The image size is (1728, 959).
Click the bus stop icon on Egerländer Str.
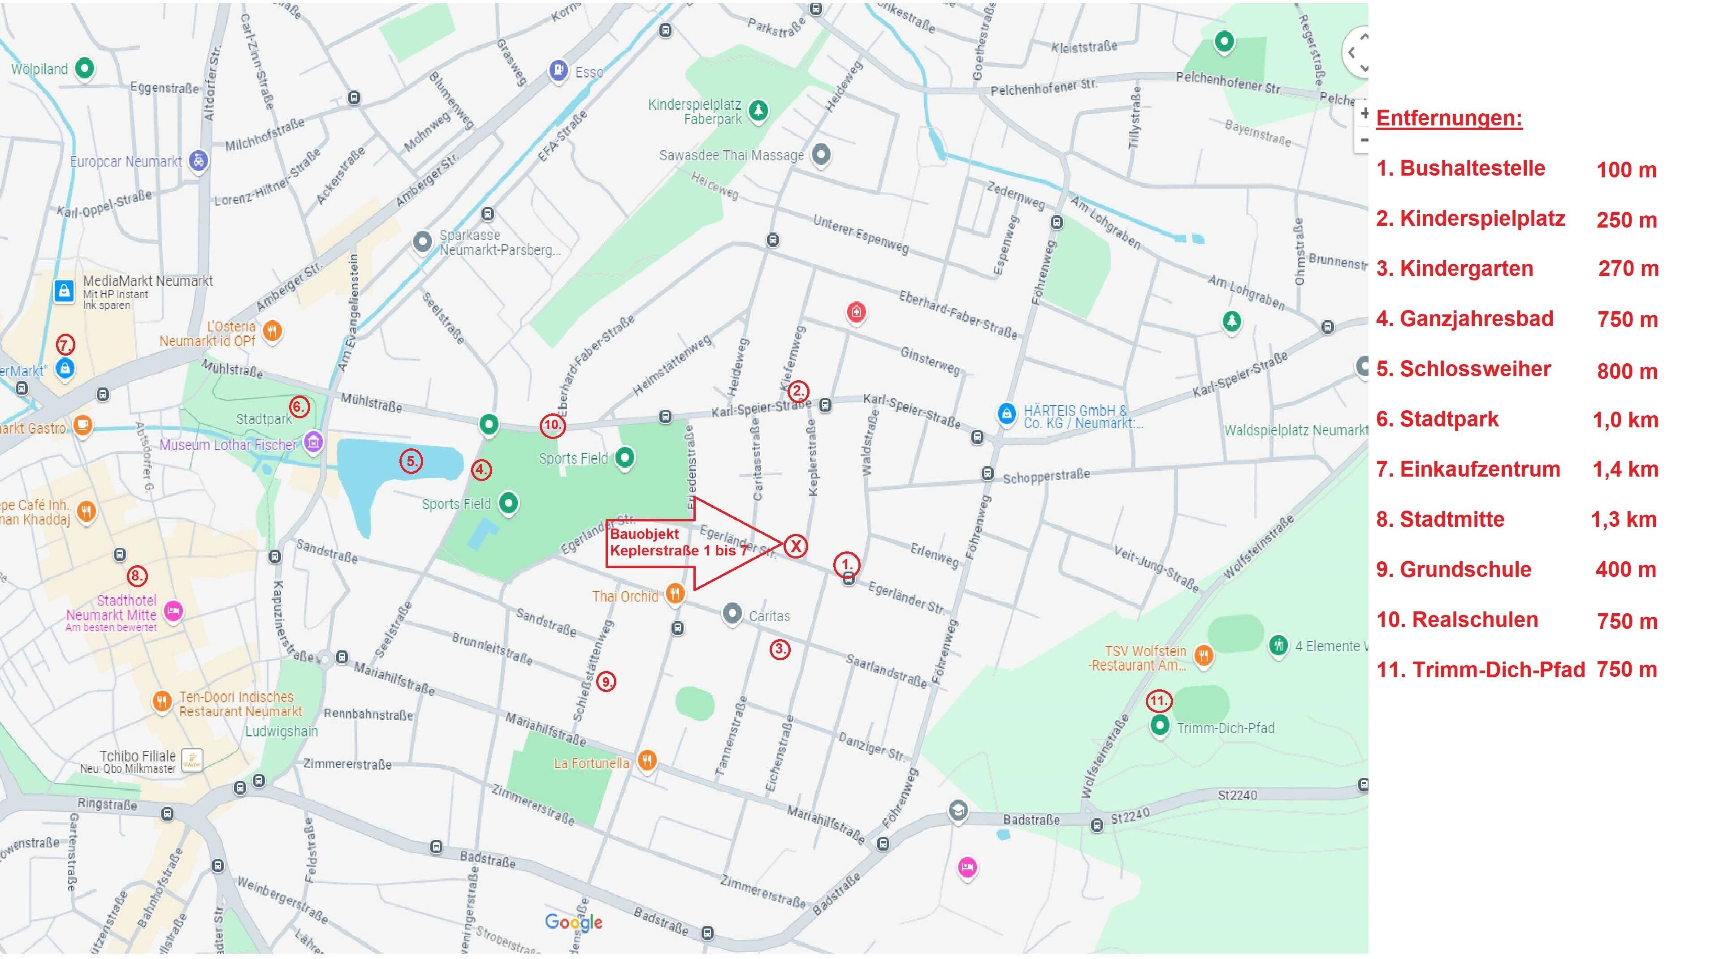[x=849, y=580]
